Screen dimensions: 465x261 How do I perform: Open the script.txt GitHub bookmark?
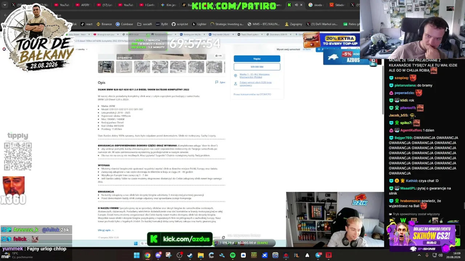click(x=180, y=24)
